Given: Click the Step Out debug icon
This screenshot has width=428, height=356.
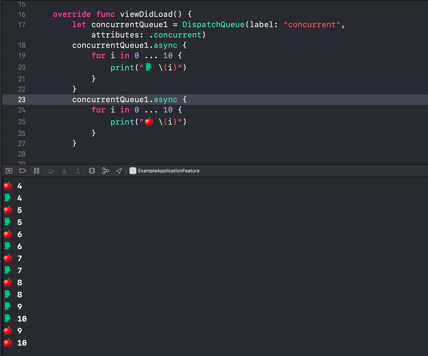Looking at the screenshot, I should click(78, 171).
